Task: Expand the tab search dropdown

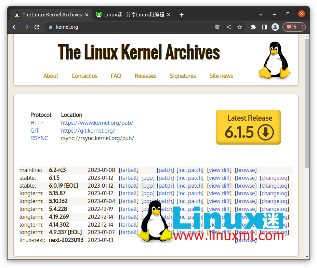Action: [x=261, y=15]
